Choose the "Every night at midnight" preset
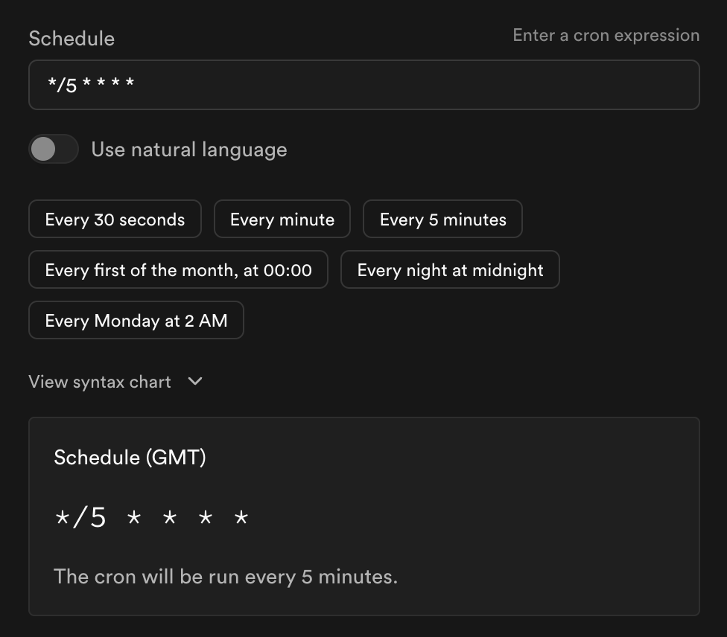Viewport: 727px width, 637px height. [450, 270]
